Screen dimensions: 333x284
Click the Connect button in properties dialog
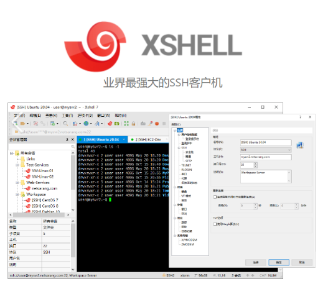click(256, 262)
